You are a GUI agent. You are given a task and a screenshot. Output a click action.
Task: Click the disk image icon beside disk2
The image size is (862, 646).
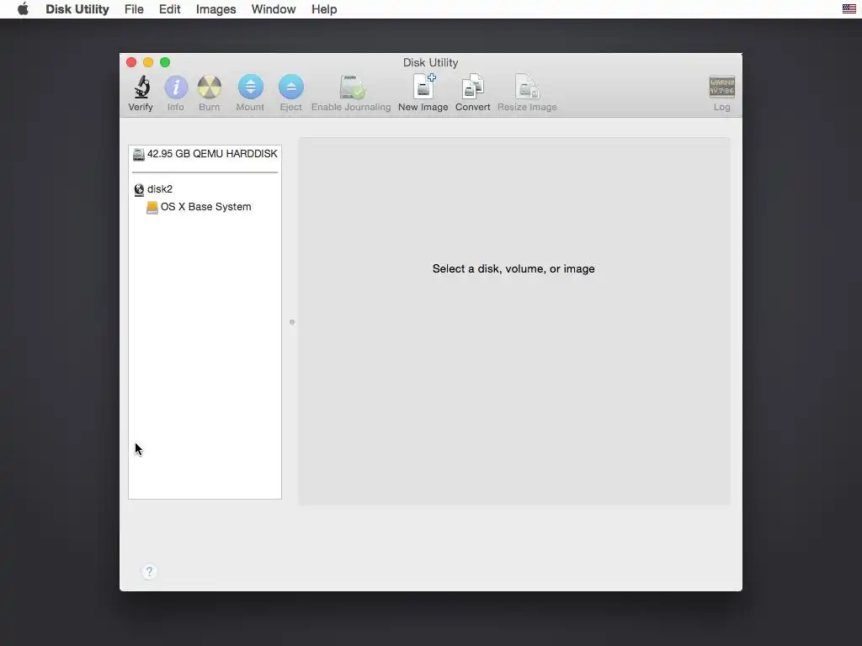139,189
